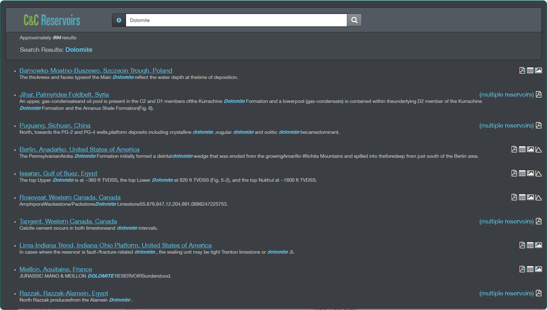This screenshot has height=310, width=547.
Task: Open PDF icon for Lima-Indiana Trend result
Action: point(522,245)
